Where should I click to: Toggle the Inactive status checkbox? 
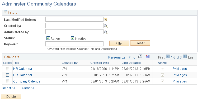tap(72, 38)
